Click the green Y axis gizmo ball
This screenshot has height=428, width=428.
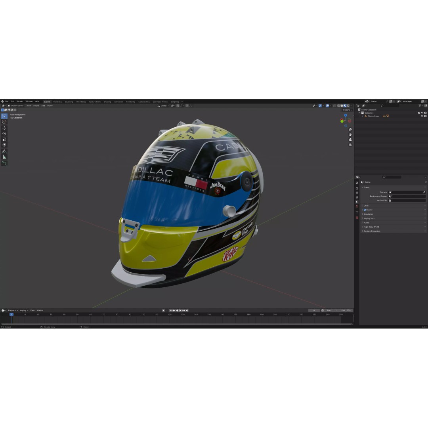point(342,121)
